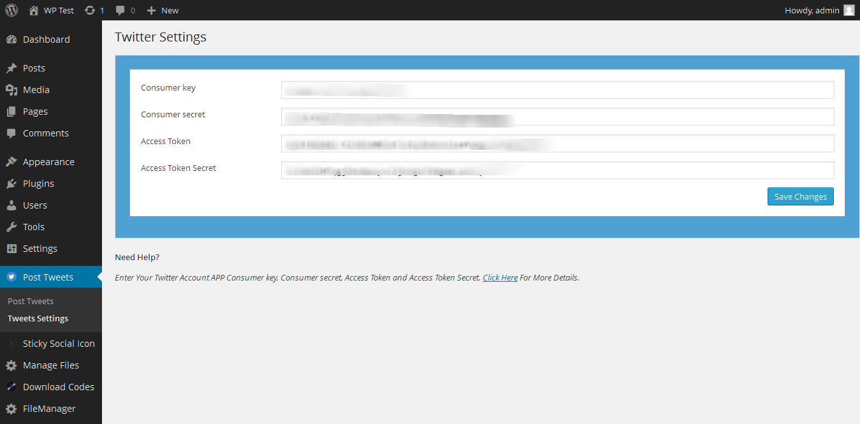Image resolution: width=860 pixels, height=424 pixels.
Task: Click the plus New icon
Action: tap(151, 10)
